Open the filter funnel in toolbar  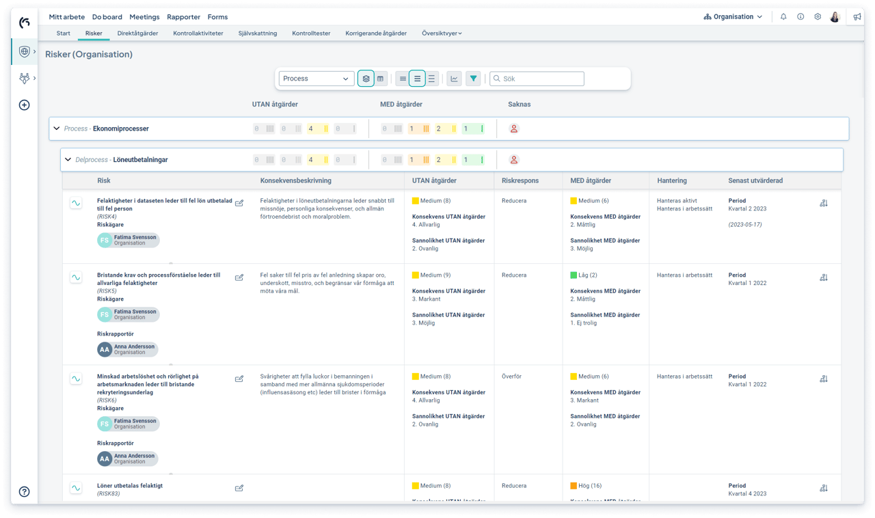[x=473, y=79]
